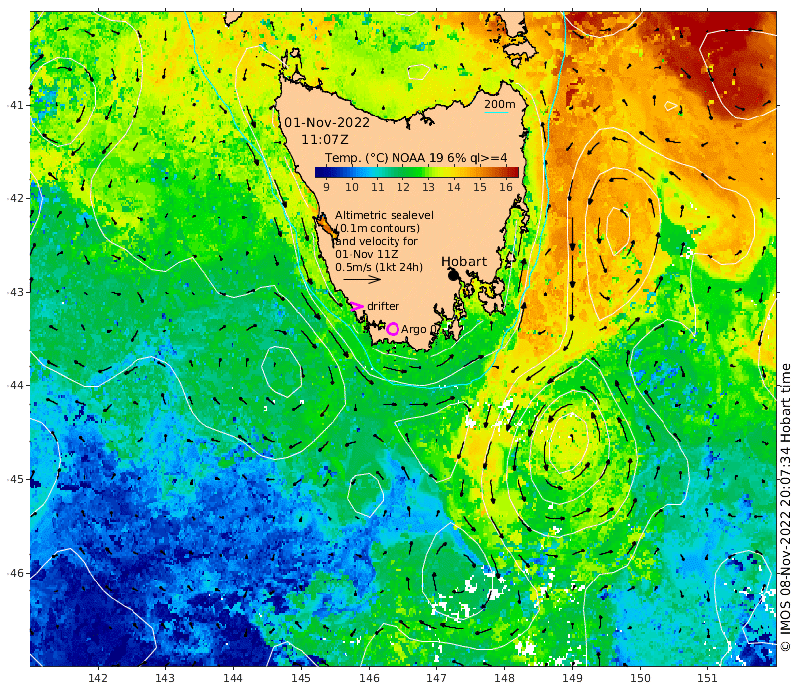The image size is (797, 697).
Task: Click the temperature color scale bar
Action: (x=416, y=172)
